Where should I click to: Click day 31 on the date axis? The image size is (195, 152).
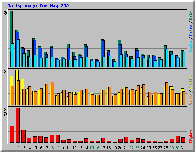coord(183,148)
